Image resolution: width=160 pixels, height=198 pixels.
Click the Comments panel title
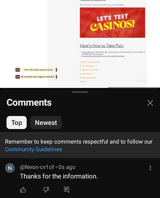click(29, 102)
